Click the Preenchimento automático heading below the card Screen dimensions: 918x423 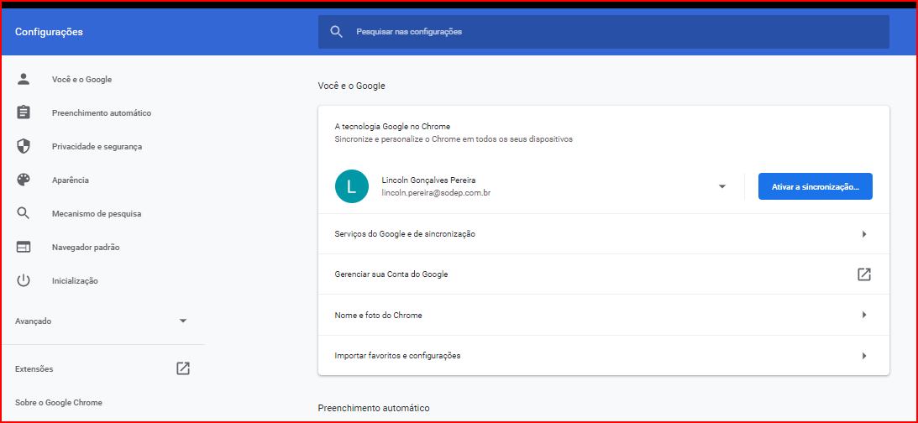coord(374,408)
